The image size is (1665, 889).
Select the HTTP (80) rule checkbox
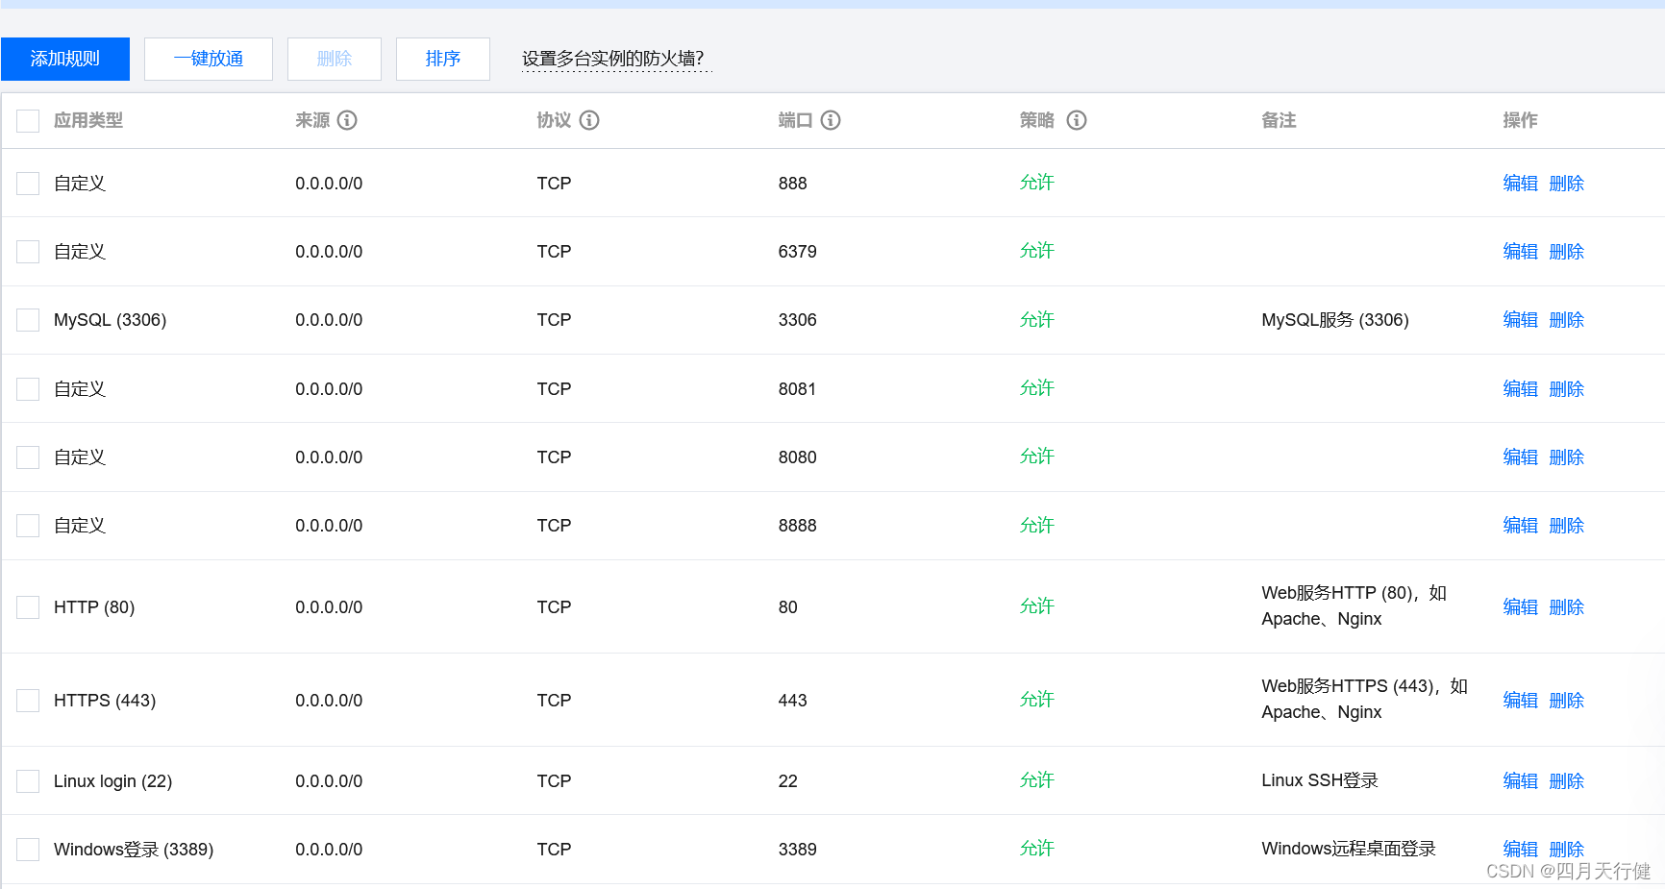point(28,607)
